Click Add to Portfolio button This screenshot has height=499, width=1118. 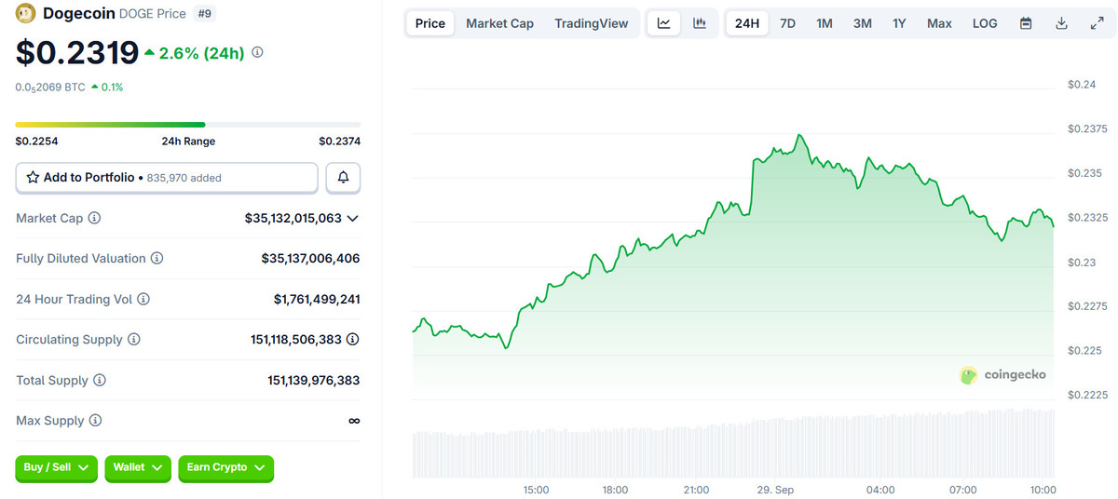(x=167, y=177)
